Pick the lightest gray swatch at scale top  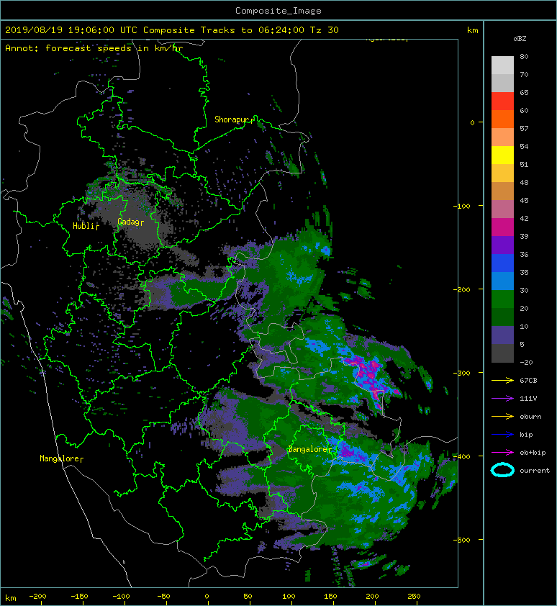(x=502, y=65)
